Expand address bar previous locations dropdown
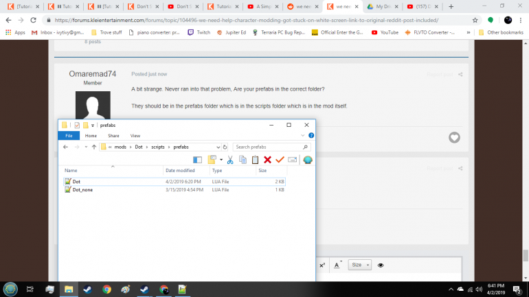 [x=218, y=147]
